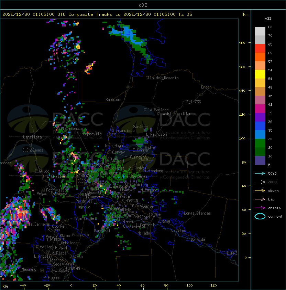
Task: Select the red 60-65 dBZ swatch
Action: point(260,48)
